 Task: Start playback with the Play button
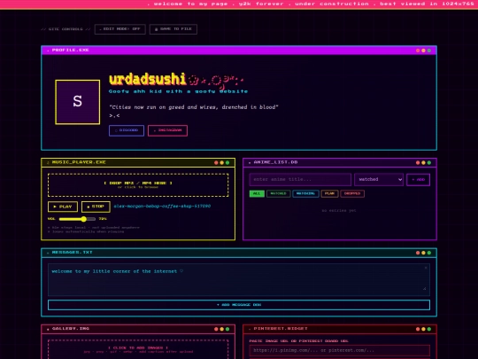(x=63, y=207)
